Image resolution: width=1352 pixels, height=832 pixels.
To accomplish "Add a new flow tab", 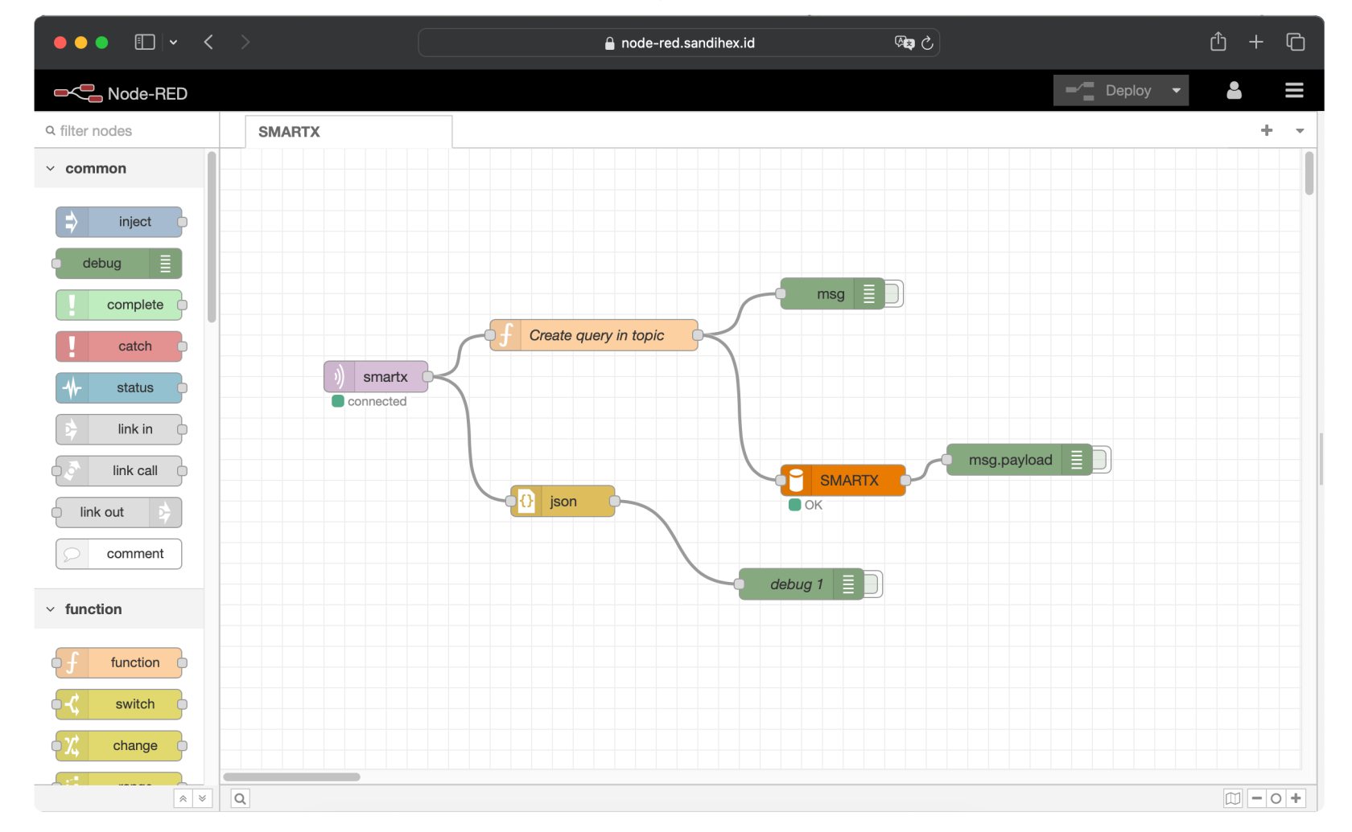I will 1267,131.
